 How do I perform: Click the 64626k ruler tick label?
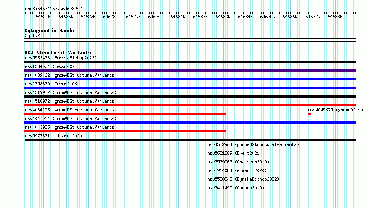pos(66,17)
